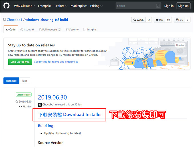Switch to the Code tab
Screen dimensions: 194x147
pyautogui.click(x=11, y=30)
